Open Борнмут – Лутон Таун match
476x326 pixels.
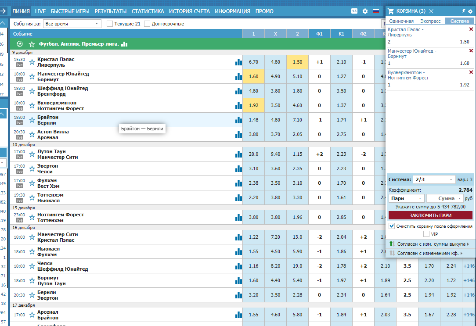[51, 280]
